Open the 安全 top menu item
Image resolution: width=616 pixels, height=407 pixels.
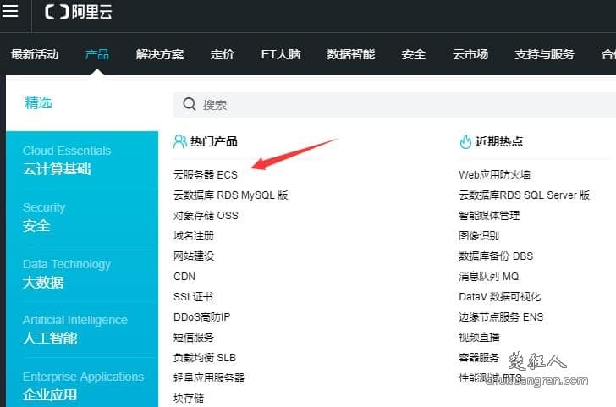tap(413, 54)
